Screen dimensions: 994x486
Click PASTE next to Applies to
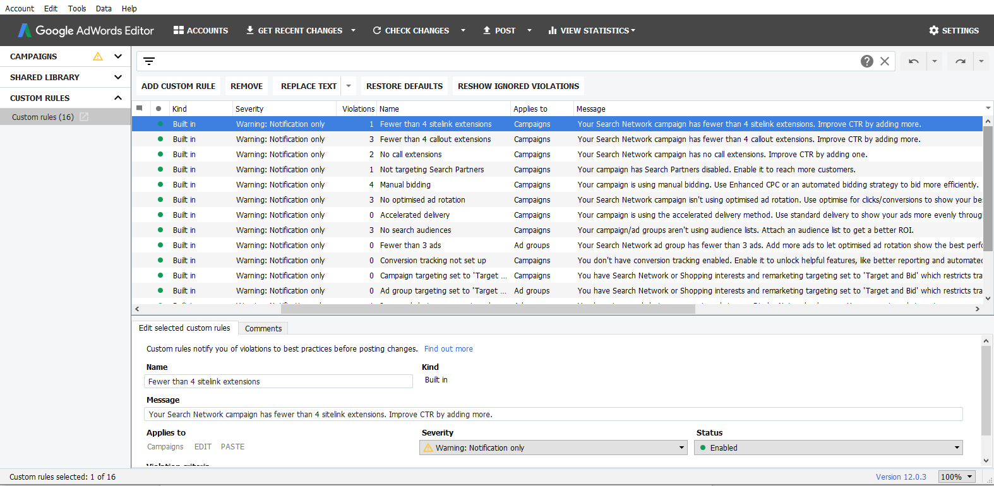pyautogui.click(x=232, y=446)
